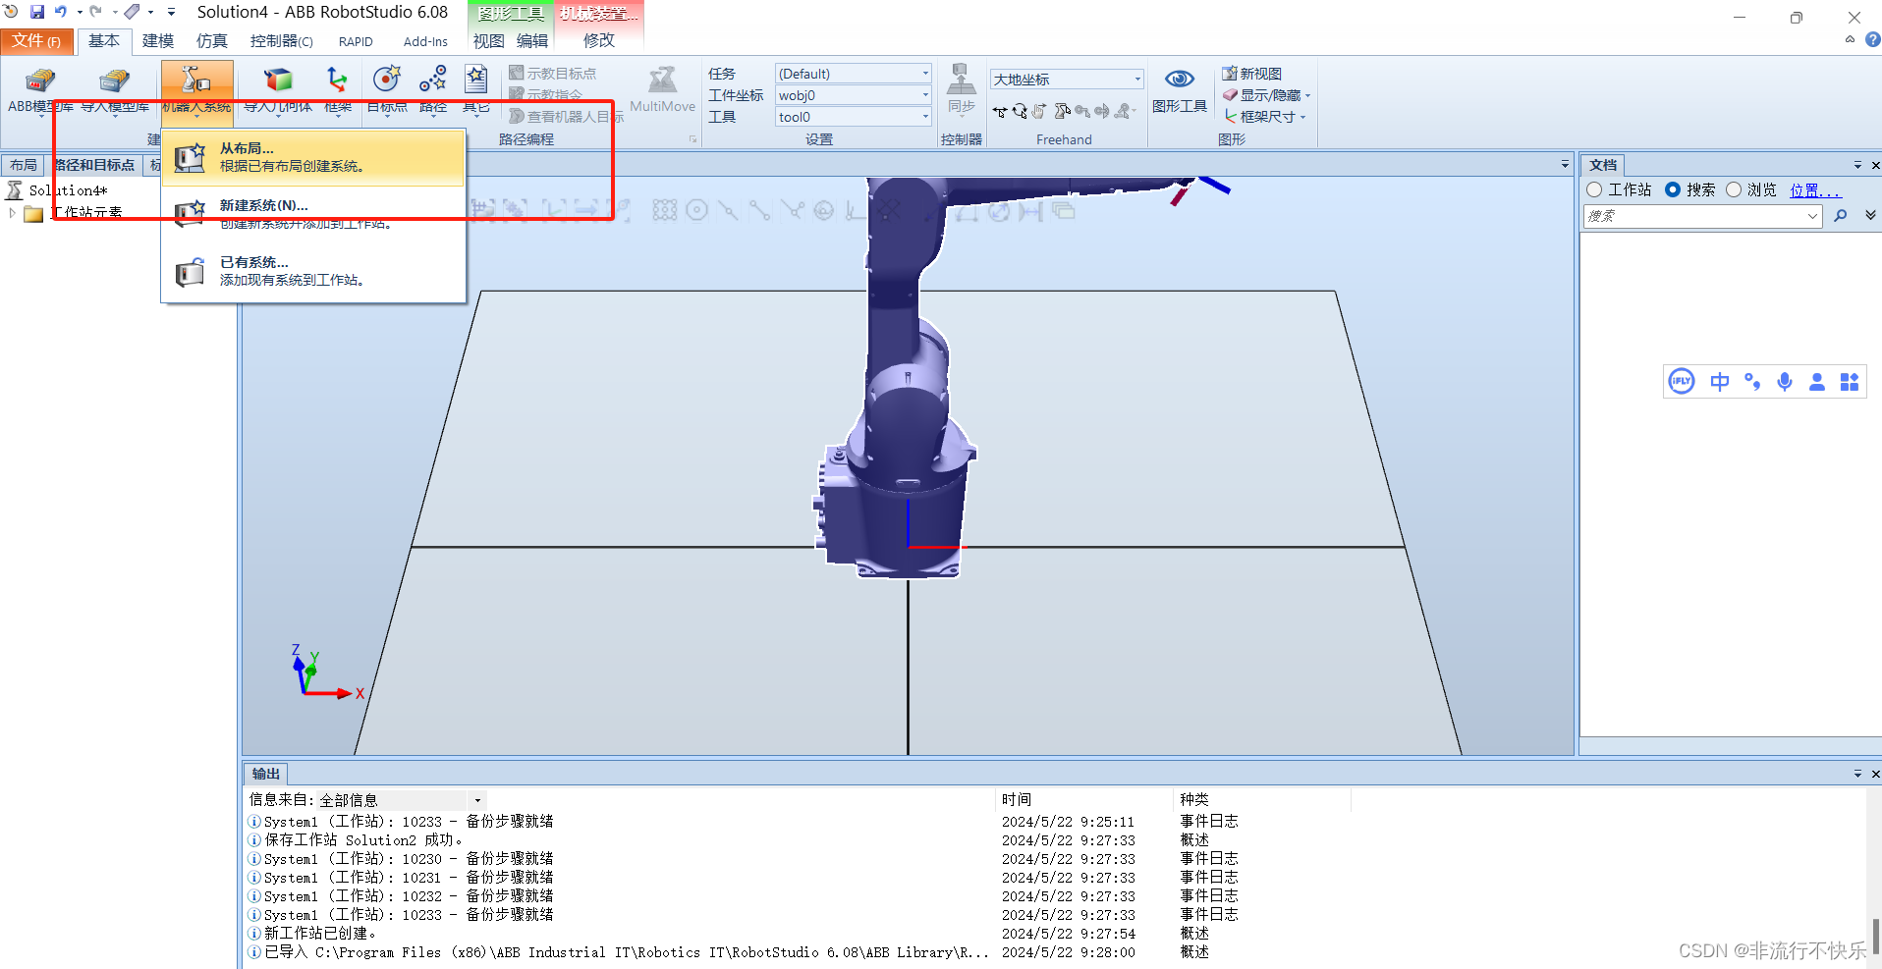The height and width of the screenshot is (969, 1882).
Task: Click the help question mark icon
Action: click(1872, 40)
